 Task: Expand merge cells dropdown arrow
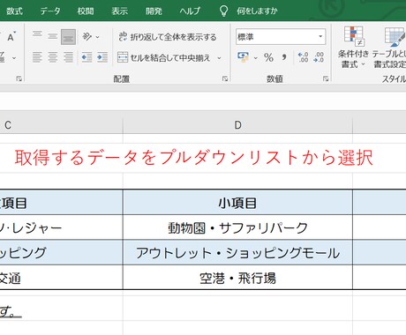219,58
